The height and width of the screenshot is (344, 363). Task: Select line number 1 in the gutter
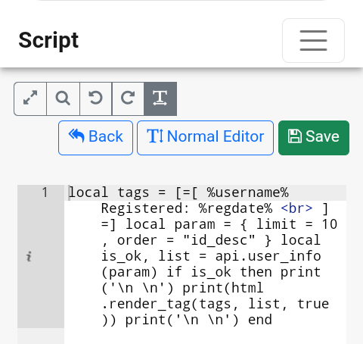(x=45, y=192)
